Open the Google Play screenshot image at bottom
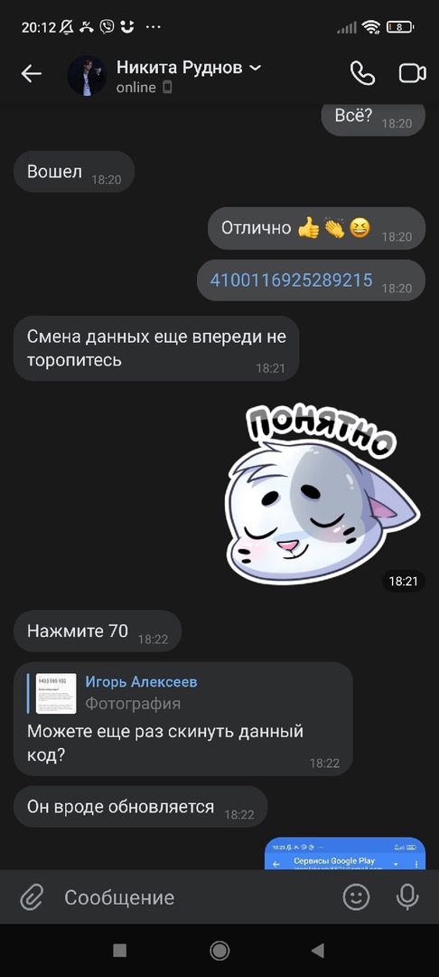The height and width of the screenshot is (977, 439). click(345, 854)
